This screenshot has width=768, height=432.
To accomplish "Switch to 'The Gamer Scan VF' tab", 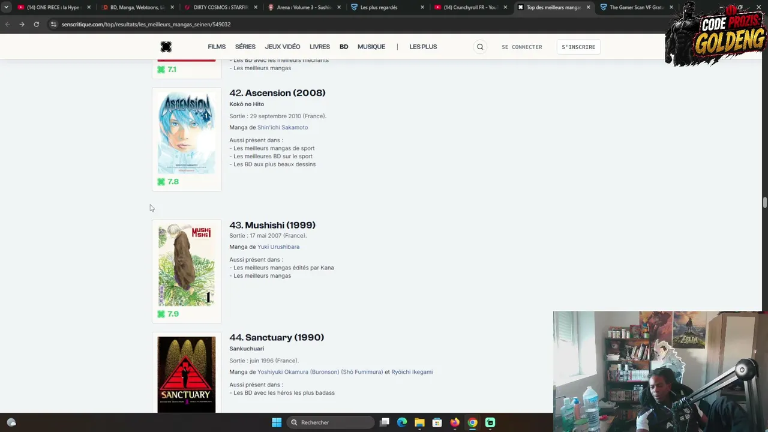I will 636,7.
